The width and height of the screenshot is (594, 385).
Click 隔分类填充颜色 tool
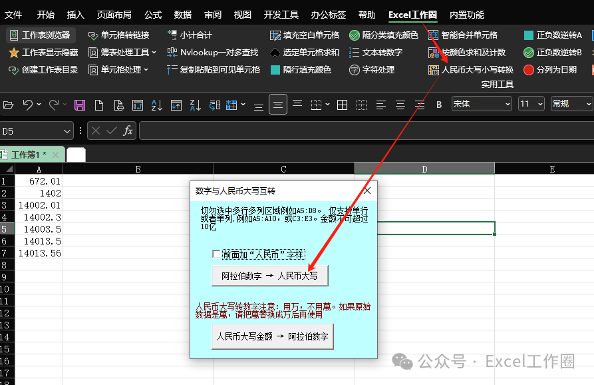(x=383, y=35)
